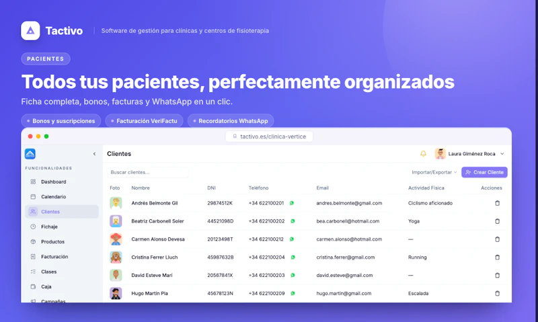This screenshot has width=538, height=322.
Task: Select Clientes in the sidebar
Action: (62, 212)
